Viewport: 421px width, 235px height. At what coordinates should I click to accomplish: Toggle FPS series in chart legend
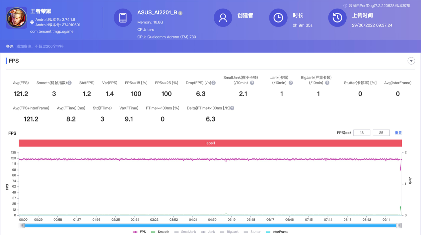140,232
